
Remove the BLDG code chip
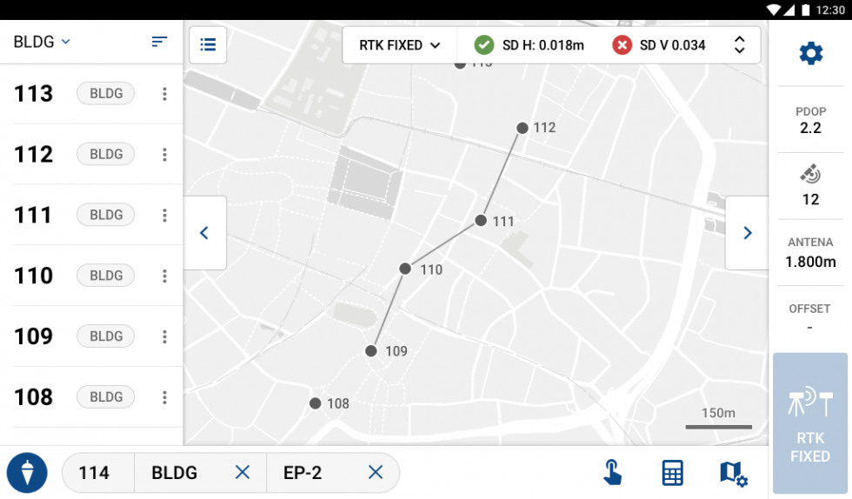click(243, 473)
